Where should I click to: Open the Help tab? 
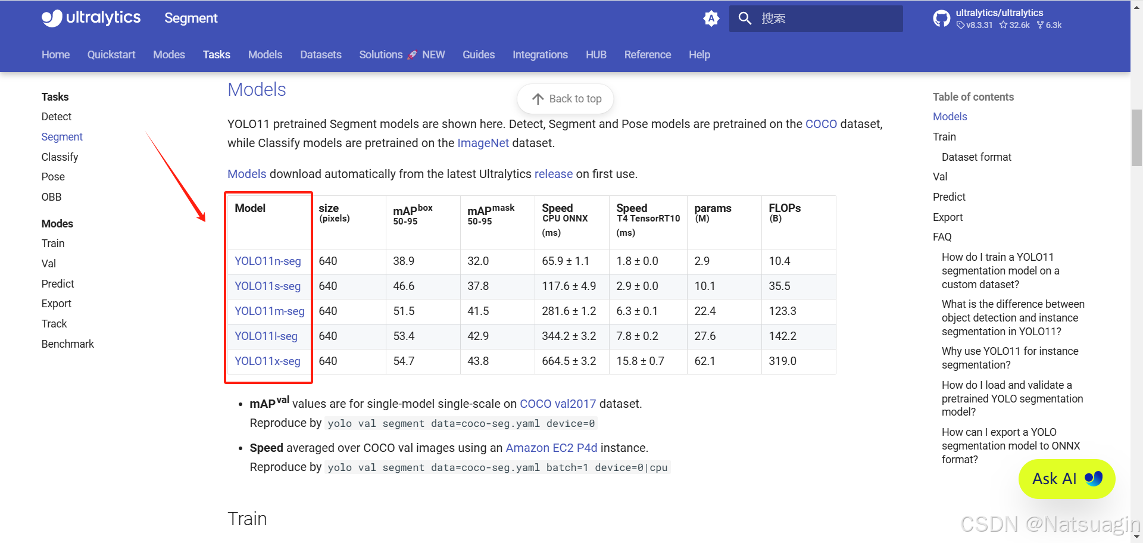(699, 55)
